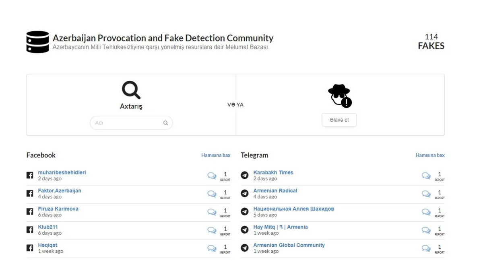Open the Faktor.Azerbaijan entry
The width and height of the screenshot is (483, 270).
(x=60, y=190)
